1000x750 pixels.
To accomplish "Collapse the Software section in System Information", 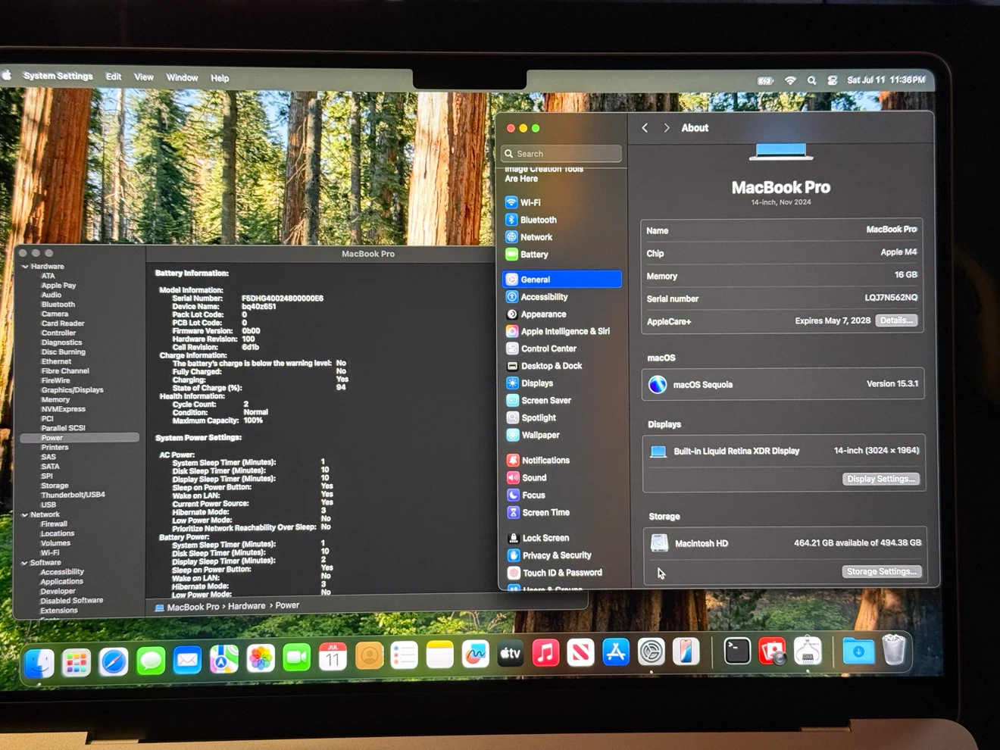I will click(24, 563).
